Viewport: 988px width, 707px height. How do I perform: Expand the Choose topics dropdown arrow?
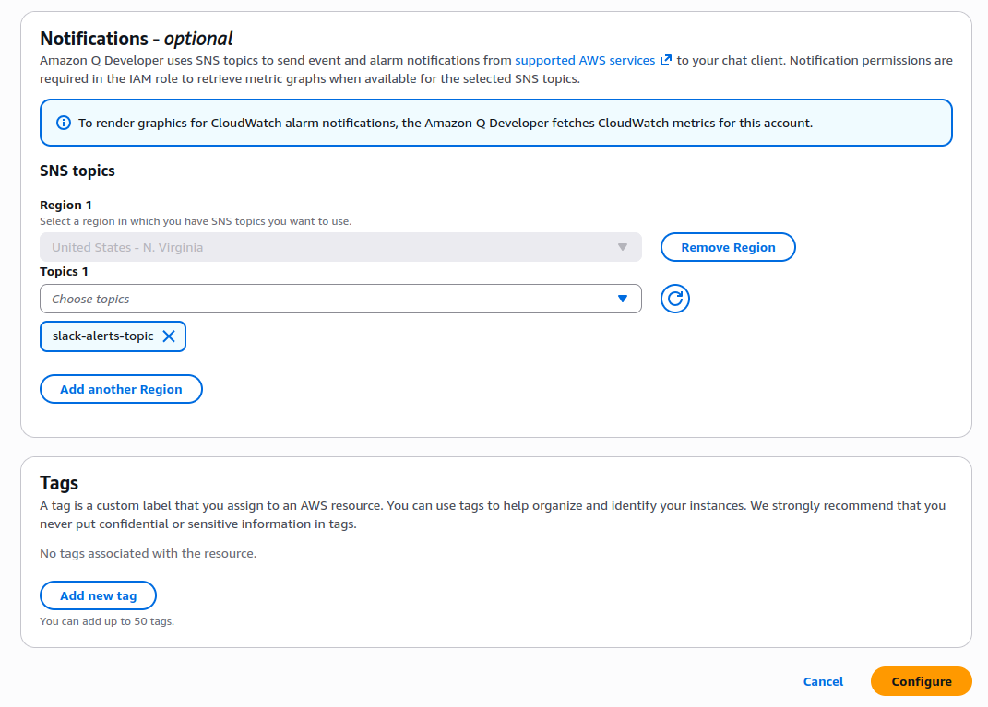tap(623, 299)
